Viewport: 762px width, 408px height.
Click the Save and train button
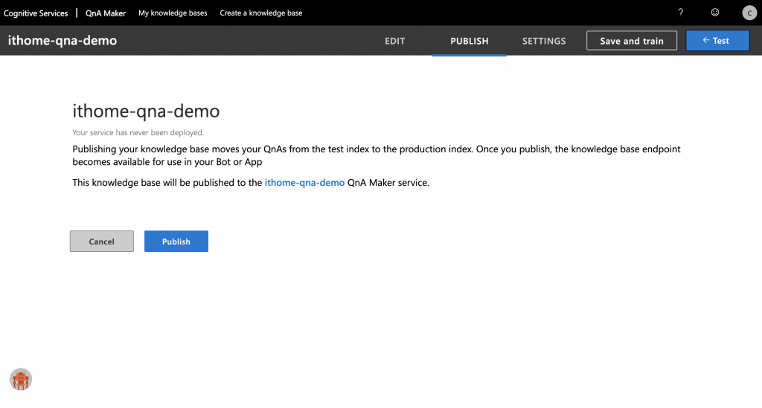[x=632, y=41]
